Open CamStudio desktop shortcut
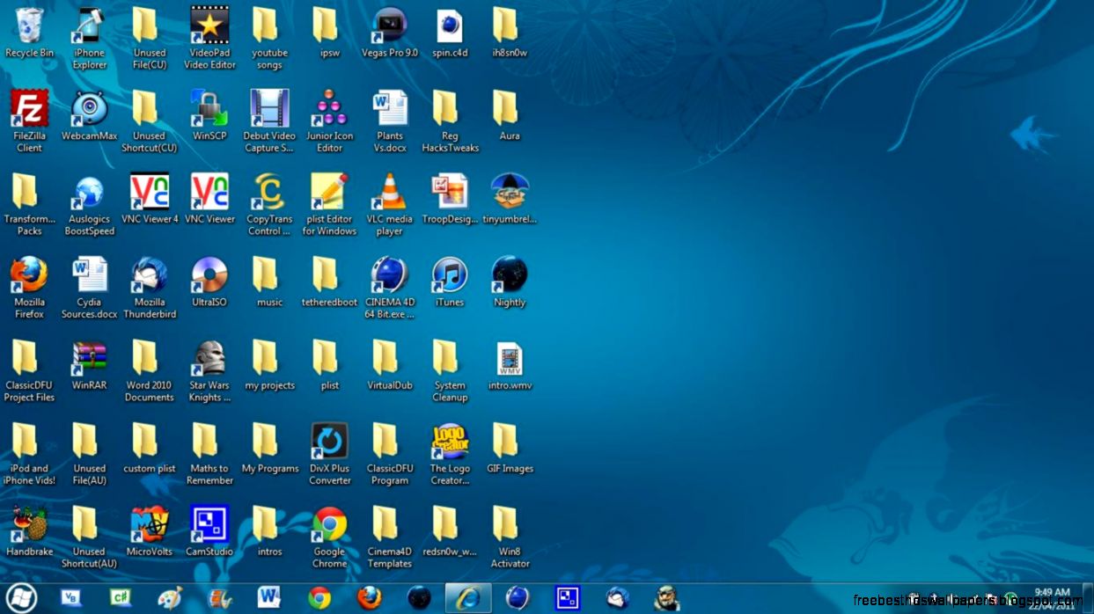The width and height of the screenshot is (1094, 614). (x=209, y=531)
